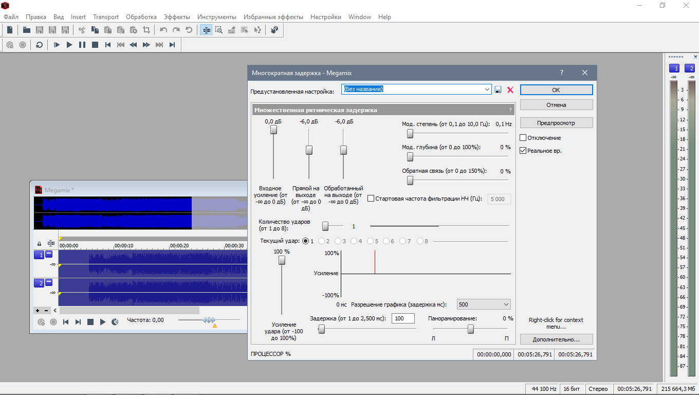The width and height of the screenshot is (699, 395).
Task: Enable the Отключение (bypass) checkbox
Action: click(523, 138)
